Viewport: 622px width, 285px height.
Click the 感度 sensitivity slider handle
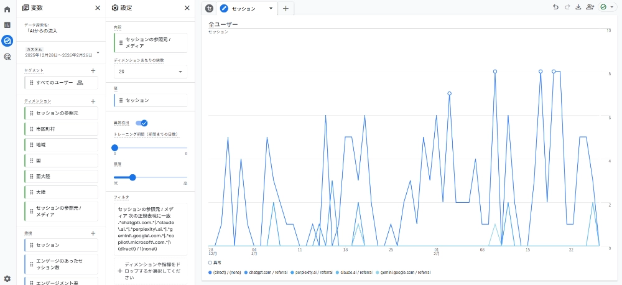[132, 177]
